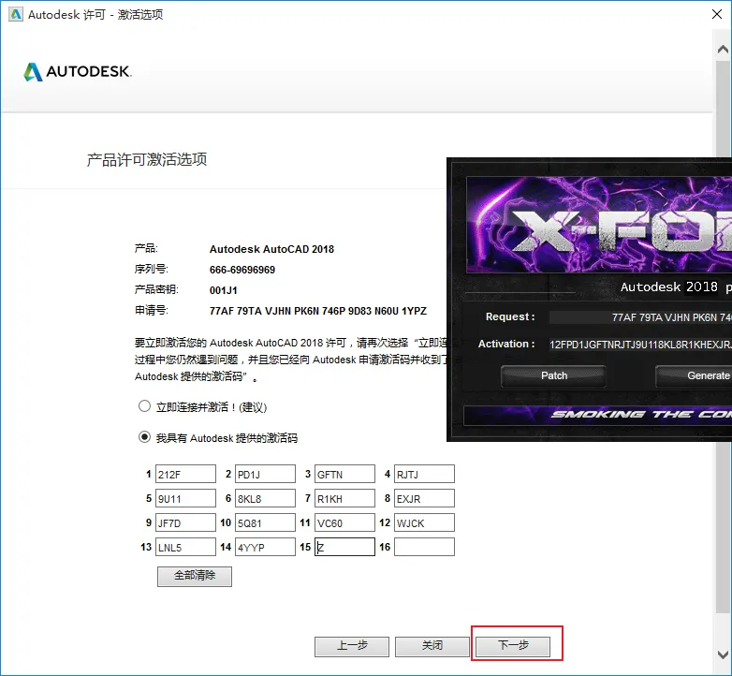Click the empty activation code field 16

click(424, 547)
